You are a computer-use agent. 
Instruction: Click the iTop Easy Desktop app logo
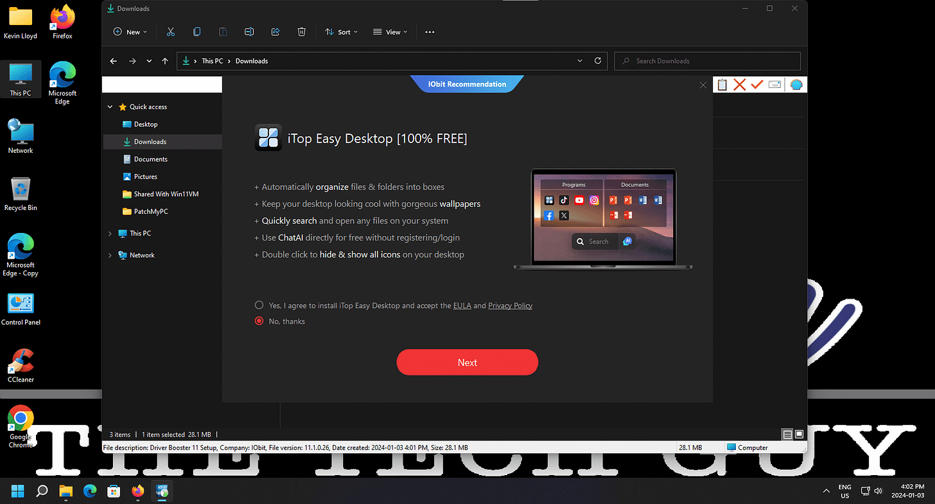pos(268,137)
